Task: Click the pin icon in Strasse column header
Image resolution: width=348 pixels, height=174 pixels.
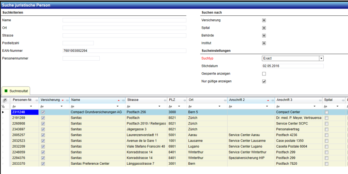Action: click(165, 100)
